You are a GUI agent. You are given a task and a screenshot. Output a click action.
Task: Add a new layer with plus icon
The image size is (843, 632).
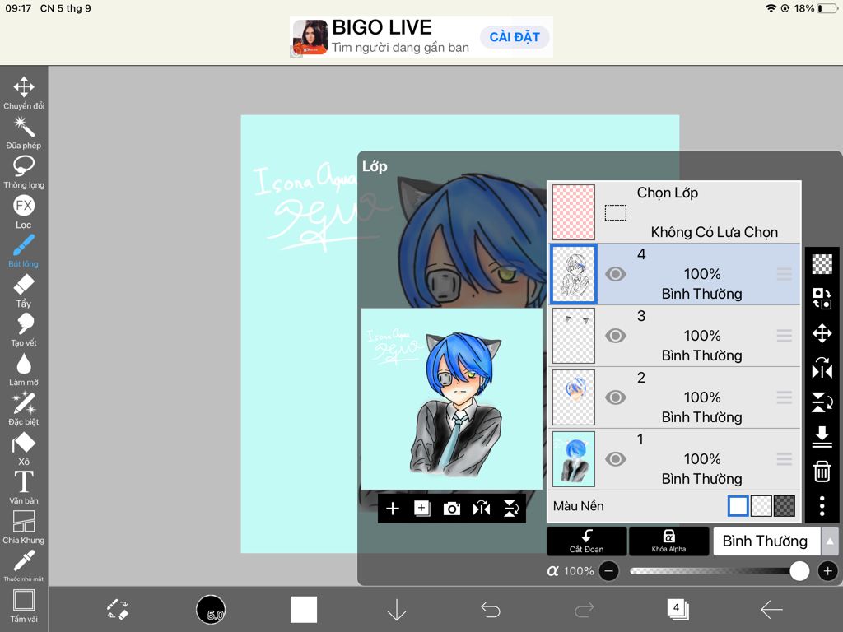tap(393, 509)
